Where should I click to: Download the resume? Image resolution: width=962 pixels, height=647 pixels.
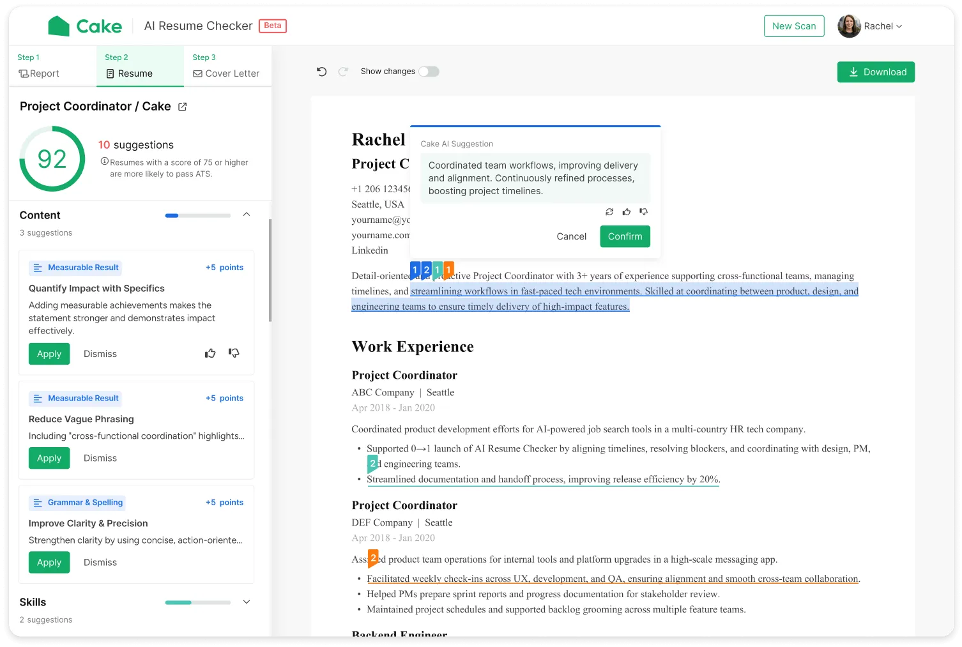[x=876, y=72]
